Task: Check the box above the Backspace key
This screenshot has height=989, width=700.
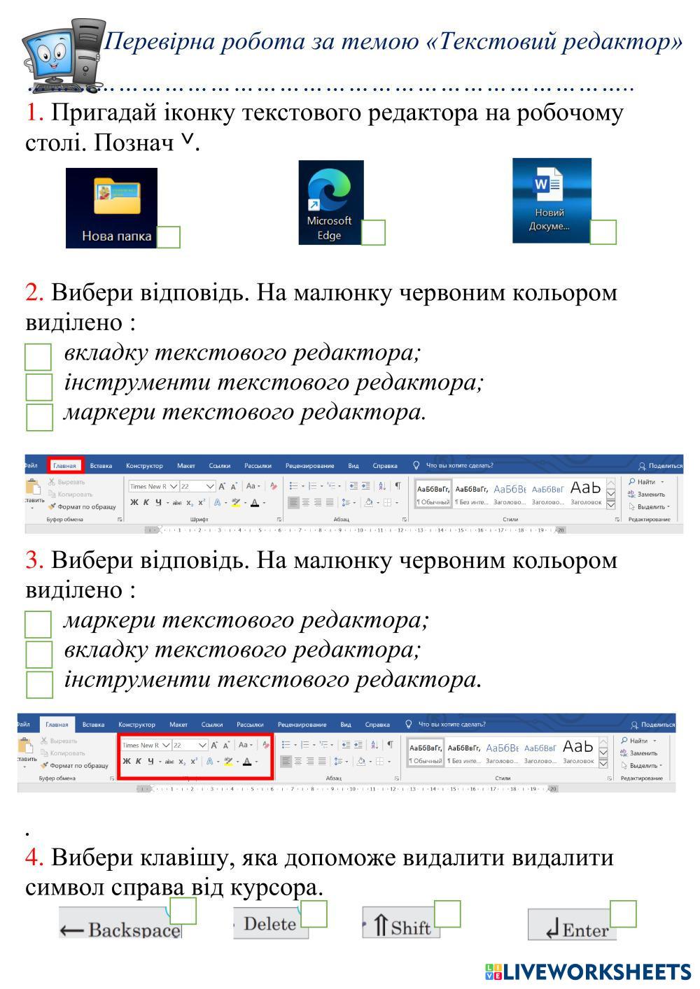Action: tap(183, 911)
